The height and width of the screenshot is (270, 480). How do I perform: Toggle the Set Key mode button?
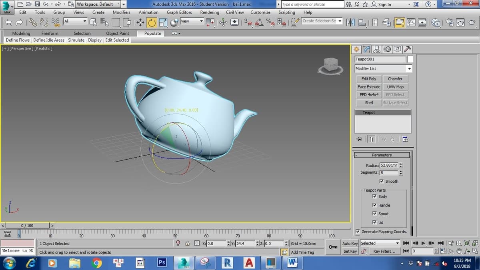[350, 251]
